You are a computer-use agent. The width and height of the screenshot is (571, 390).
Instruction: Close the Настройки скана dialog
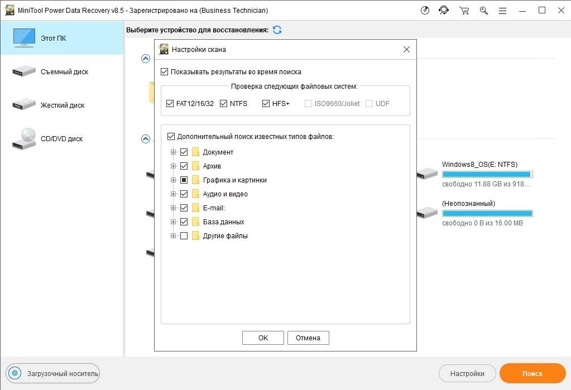pyautogui.click(x=406, y=49)
